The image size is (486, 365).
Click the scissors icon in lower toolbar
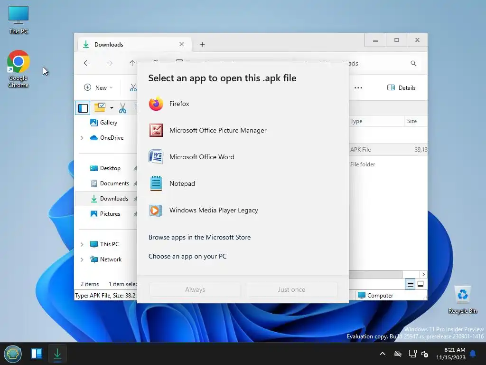122,108
